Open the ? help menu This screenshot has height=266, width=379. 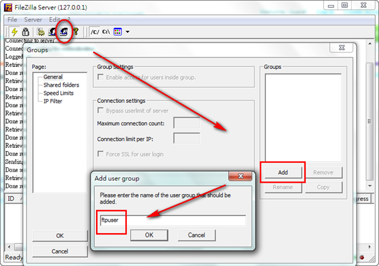coord(69,20)
